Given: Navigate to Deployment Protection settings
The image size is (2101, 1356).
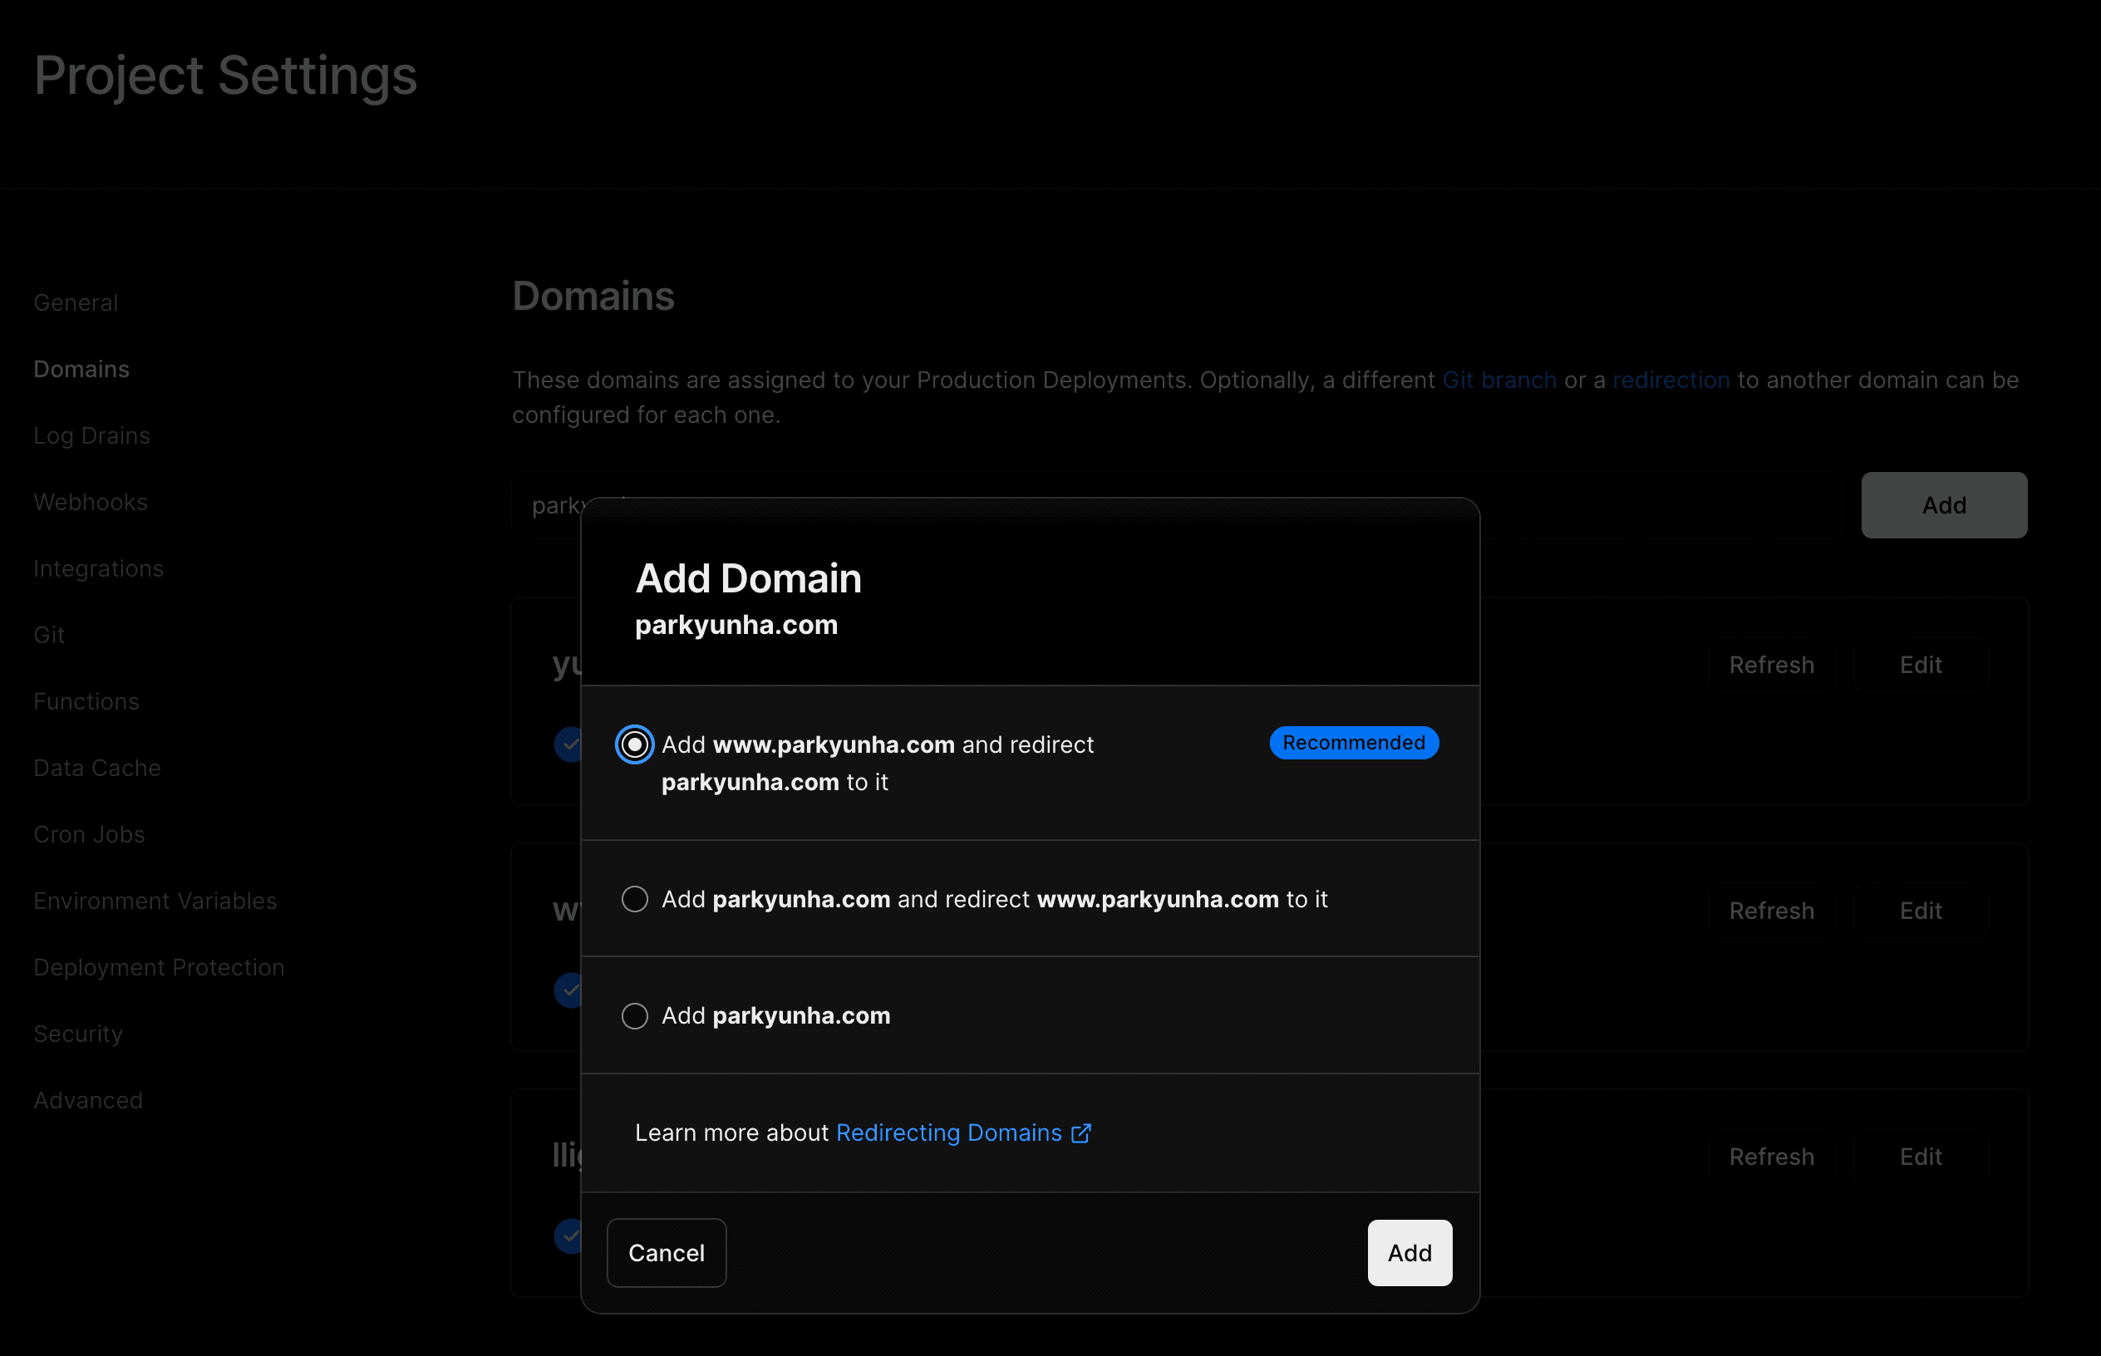Looking at the screenshot, I should pyautogui.click(x=159, y=967).
